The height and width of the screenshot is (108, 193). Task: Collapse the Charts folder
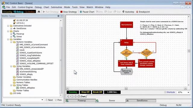8,31
